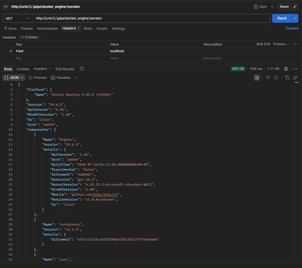Click the "BuildTime" key on line 17
Screen dimensions: 302x268
click(62, 165)
